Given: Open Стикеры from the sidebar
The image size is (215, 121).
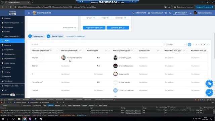Looking at the screenshot, I should point(7,68).
